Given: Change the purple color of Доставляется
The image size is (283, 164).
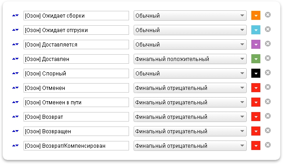Looking at the screenshot, I should [x=256, y=44].
